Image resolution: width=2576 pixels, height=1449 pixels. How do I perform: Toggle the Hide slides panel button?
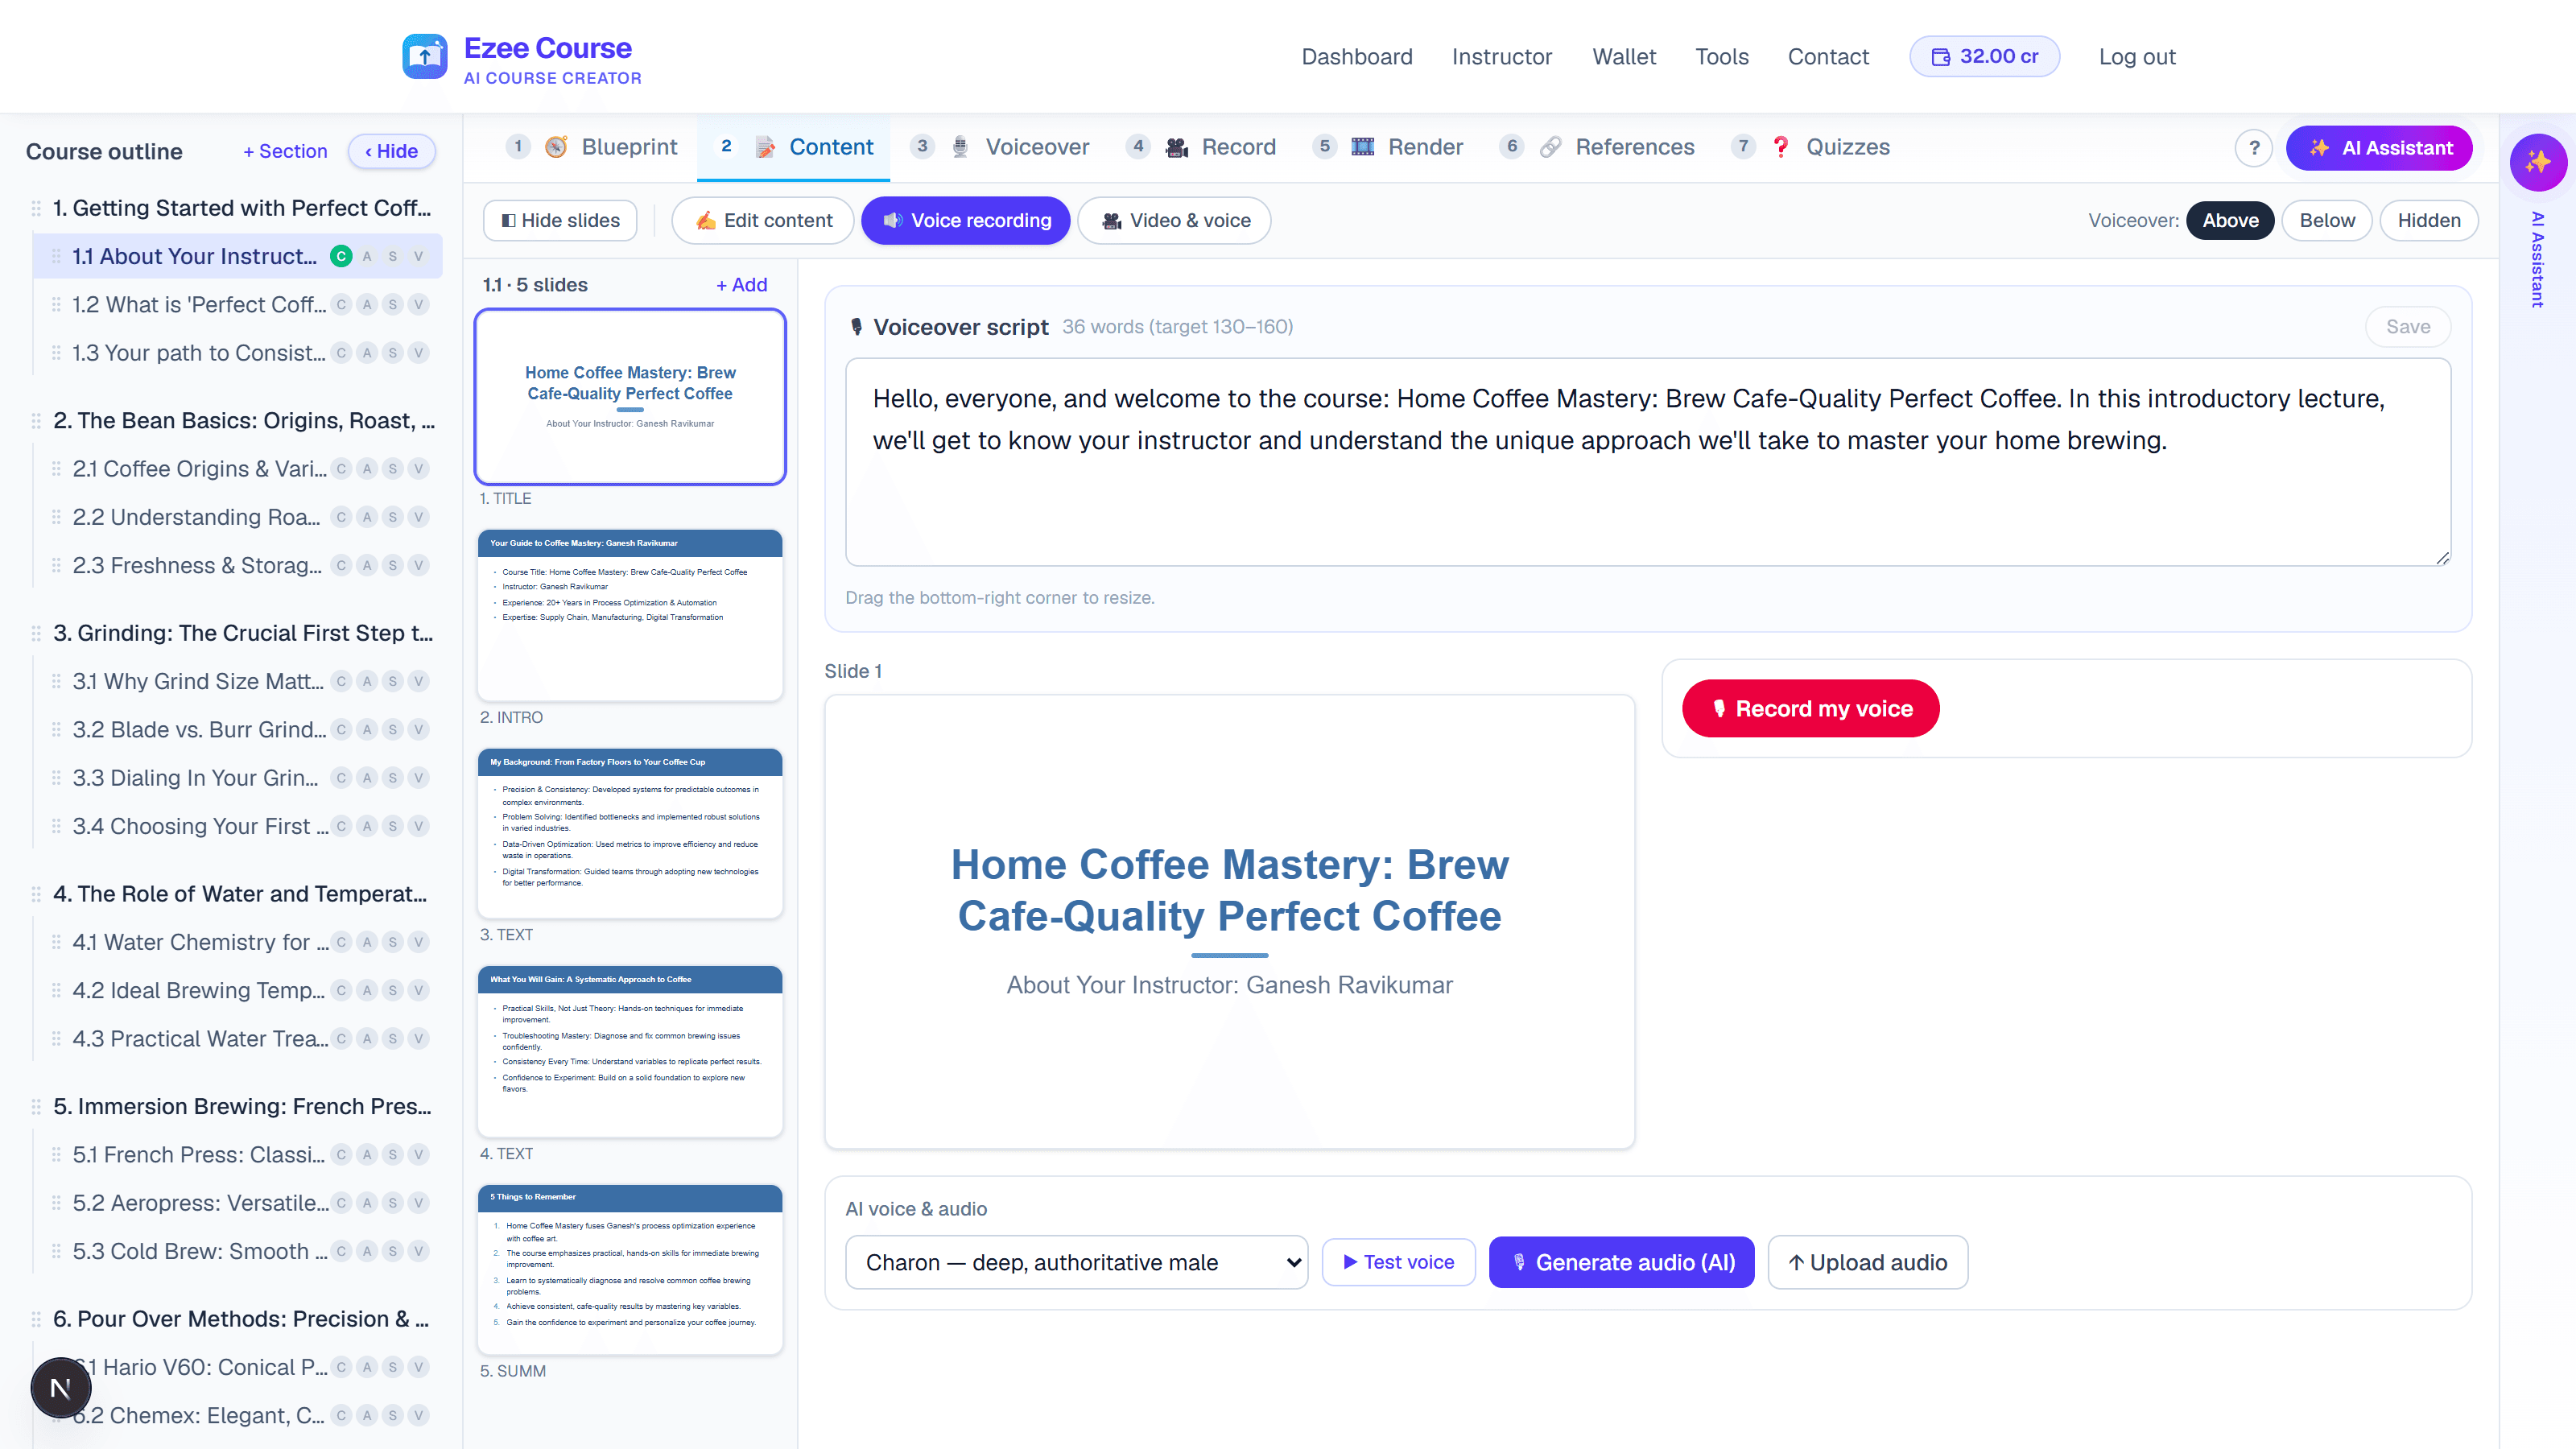pyautogui.click(x=561, y=220)
